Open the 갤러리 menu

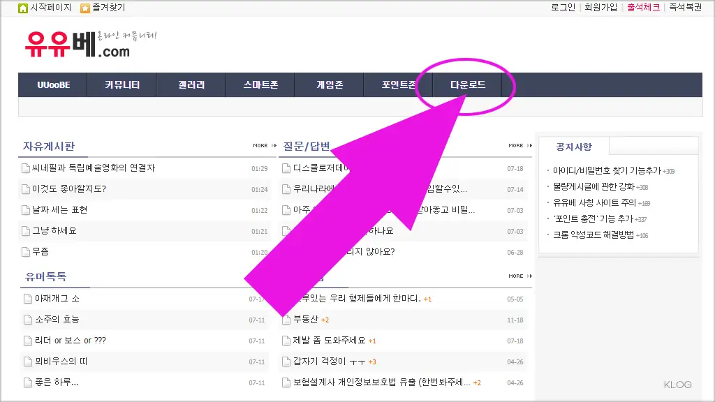191,84
